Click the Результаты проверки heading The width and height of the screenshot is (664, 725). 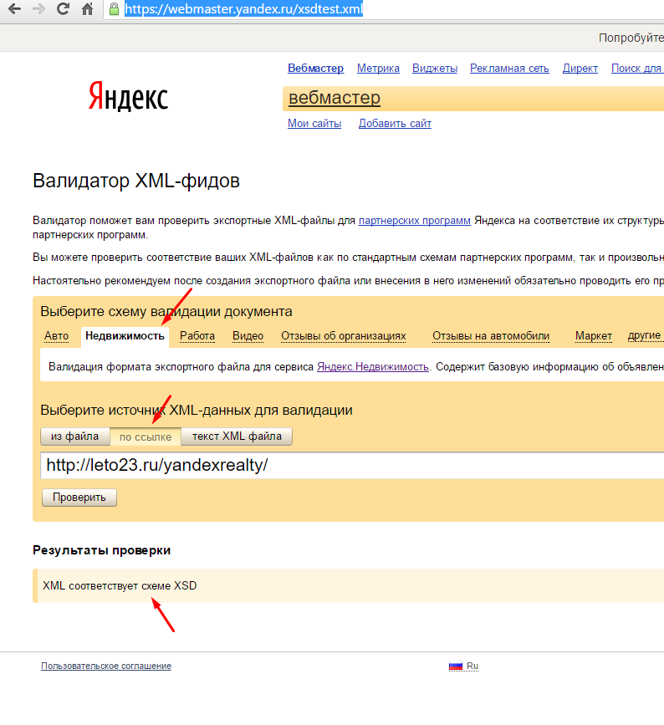(x=102, y=550)
